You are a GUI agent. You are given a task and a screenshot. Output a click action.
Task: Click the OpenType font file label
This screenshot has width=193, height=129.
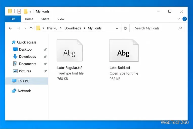point(124,73)
